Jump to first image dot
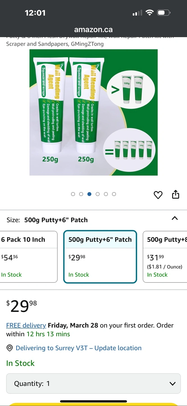Screen dimensions: 187x406 73,194
